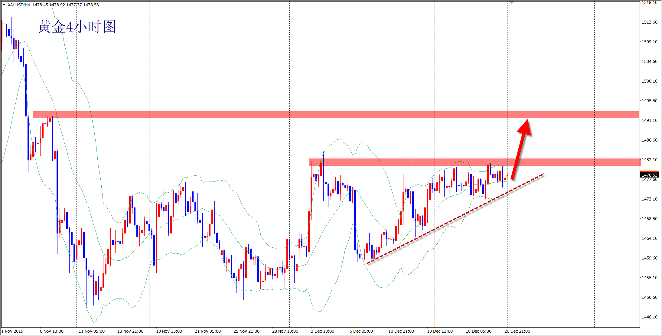Click the blue Chinese title text label
This screenshot has height=336, width=662.
(x=77, y=27)
